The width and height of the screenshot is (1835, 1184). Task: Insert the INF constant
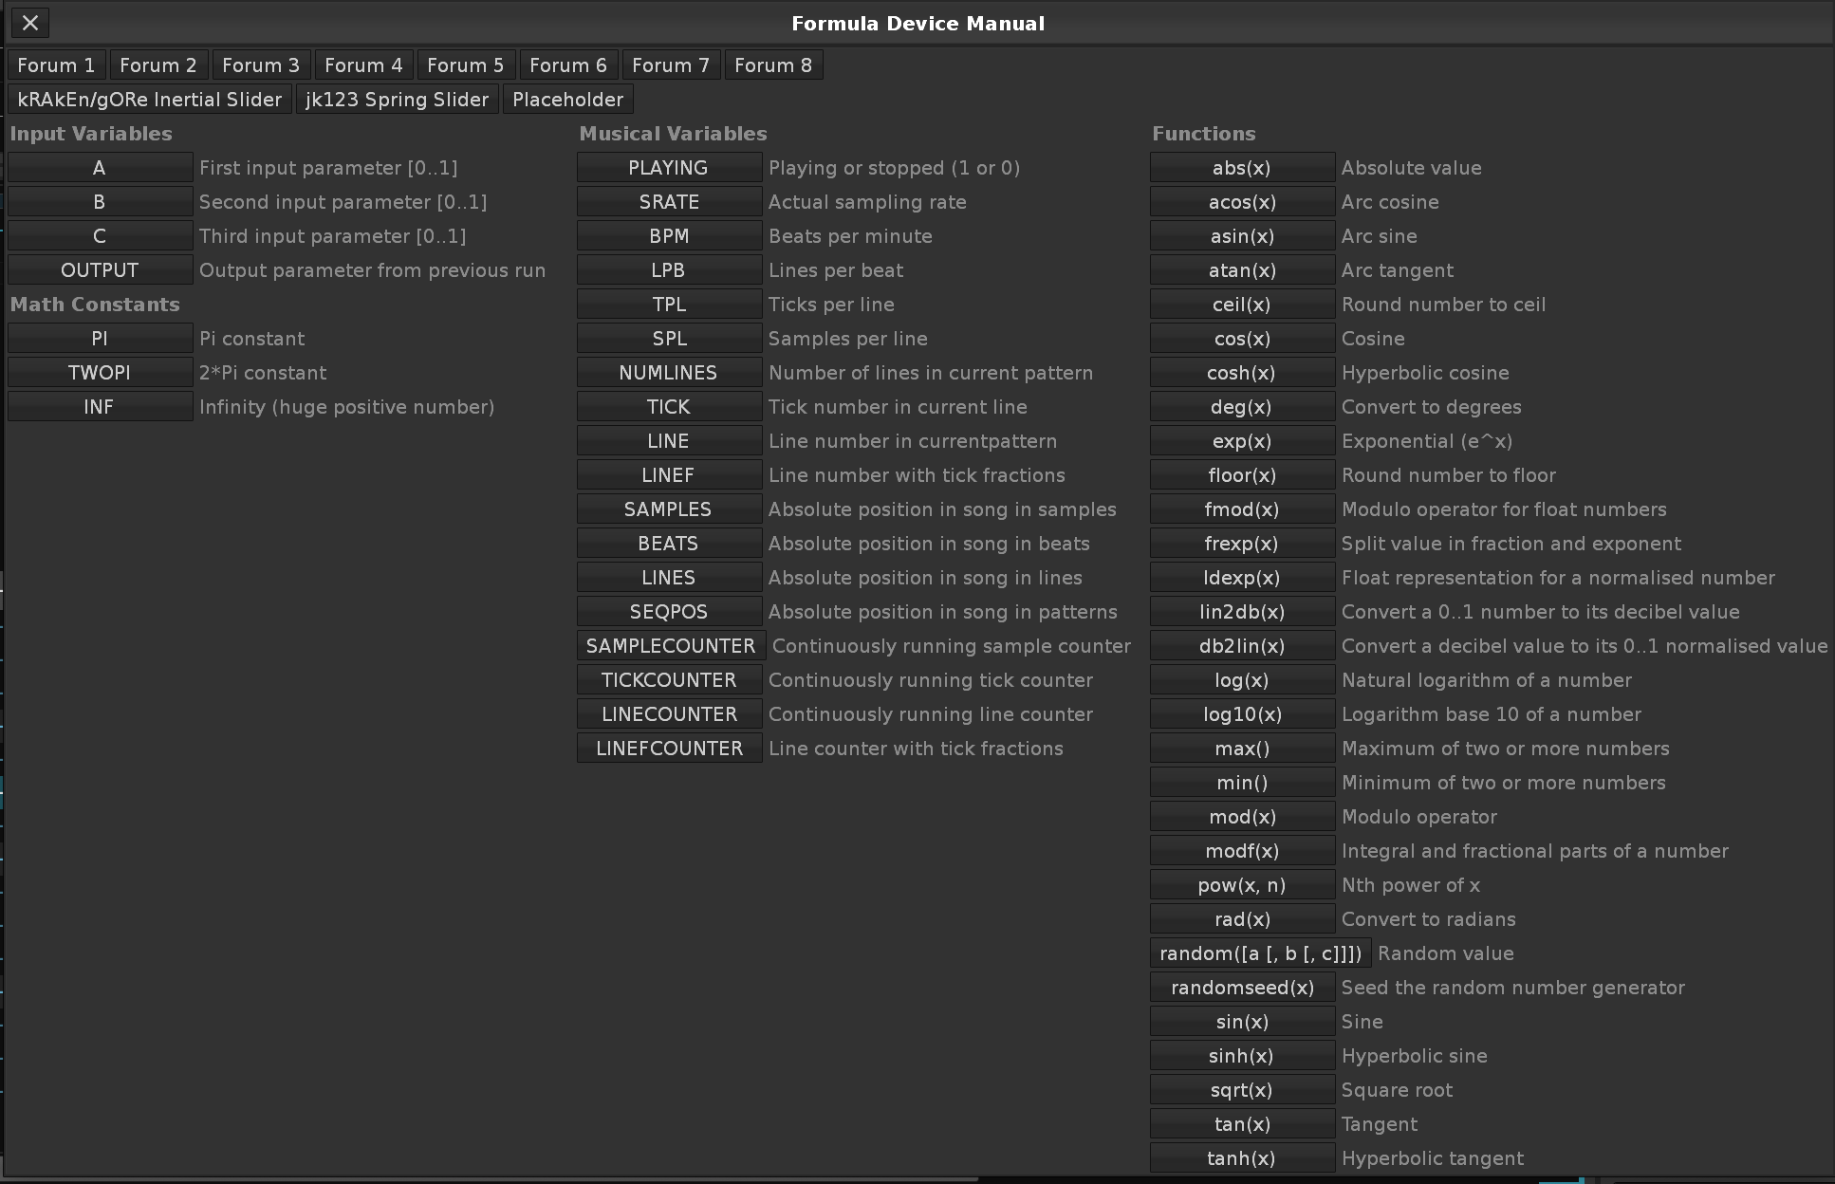(x=100, y=407)
